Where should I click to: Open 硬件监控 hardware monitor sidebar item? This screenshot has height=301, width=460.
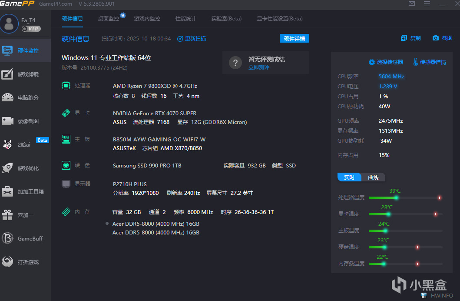pos(25,50)
